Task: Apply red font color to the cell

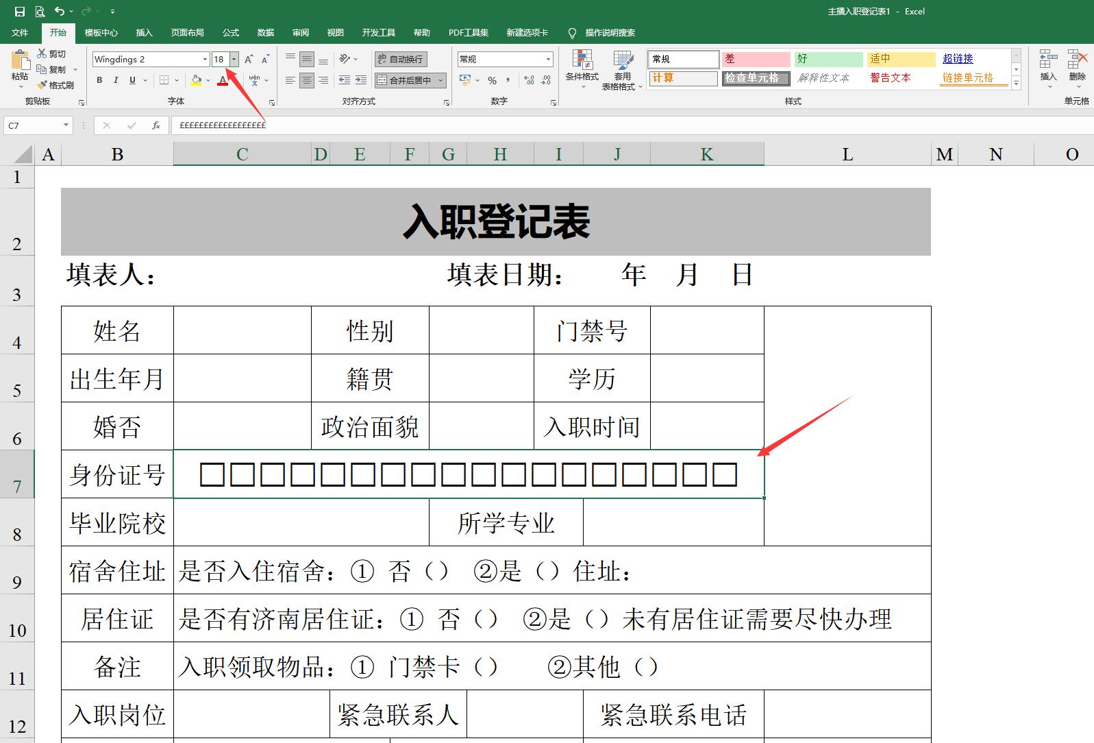Action: tap(223, 80)
